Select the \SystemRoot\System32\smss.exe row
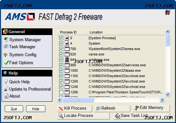This screenshot has height=123, width=176. (x=111, y=49)
